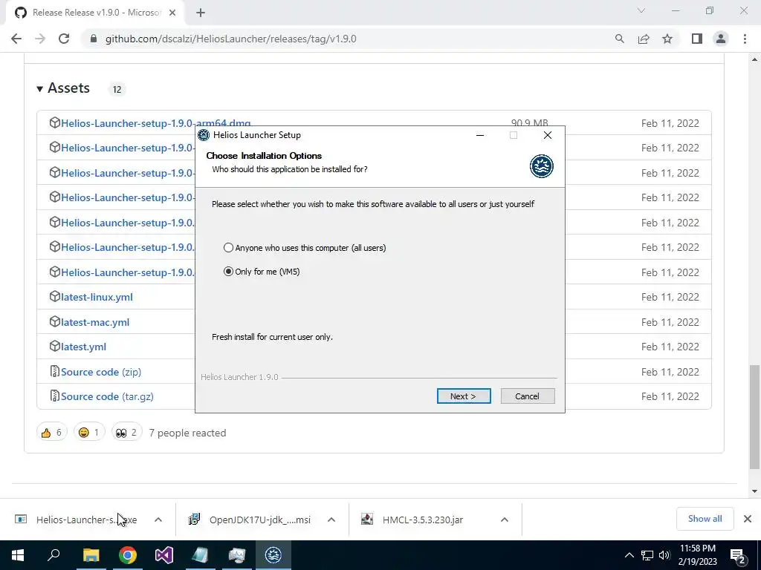This screenshot has height=570, width=761.
Task: Click the network icon in system tray
Action: 647,555
